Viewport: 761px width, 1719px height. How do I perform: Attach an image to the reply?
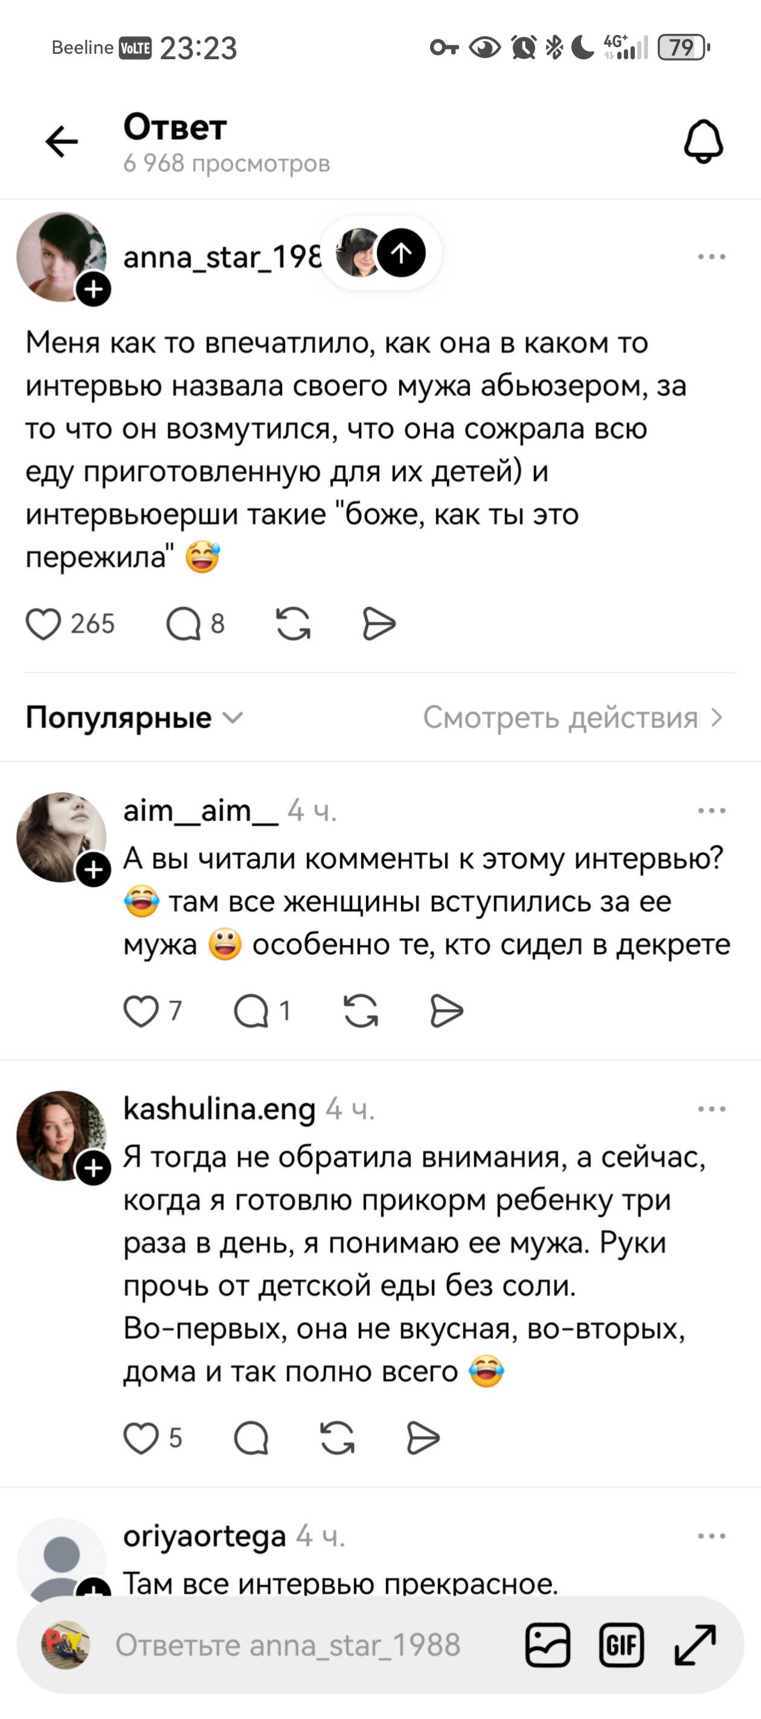(x=548, y=1645)
